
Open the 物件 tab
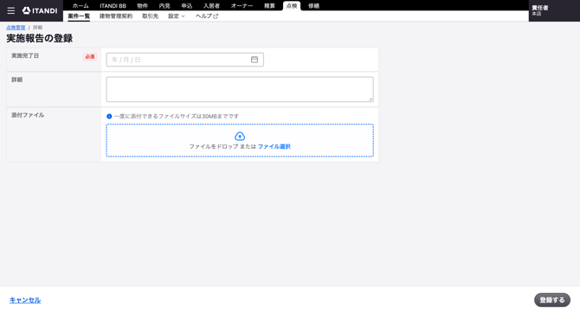tap(143, 6)
